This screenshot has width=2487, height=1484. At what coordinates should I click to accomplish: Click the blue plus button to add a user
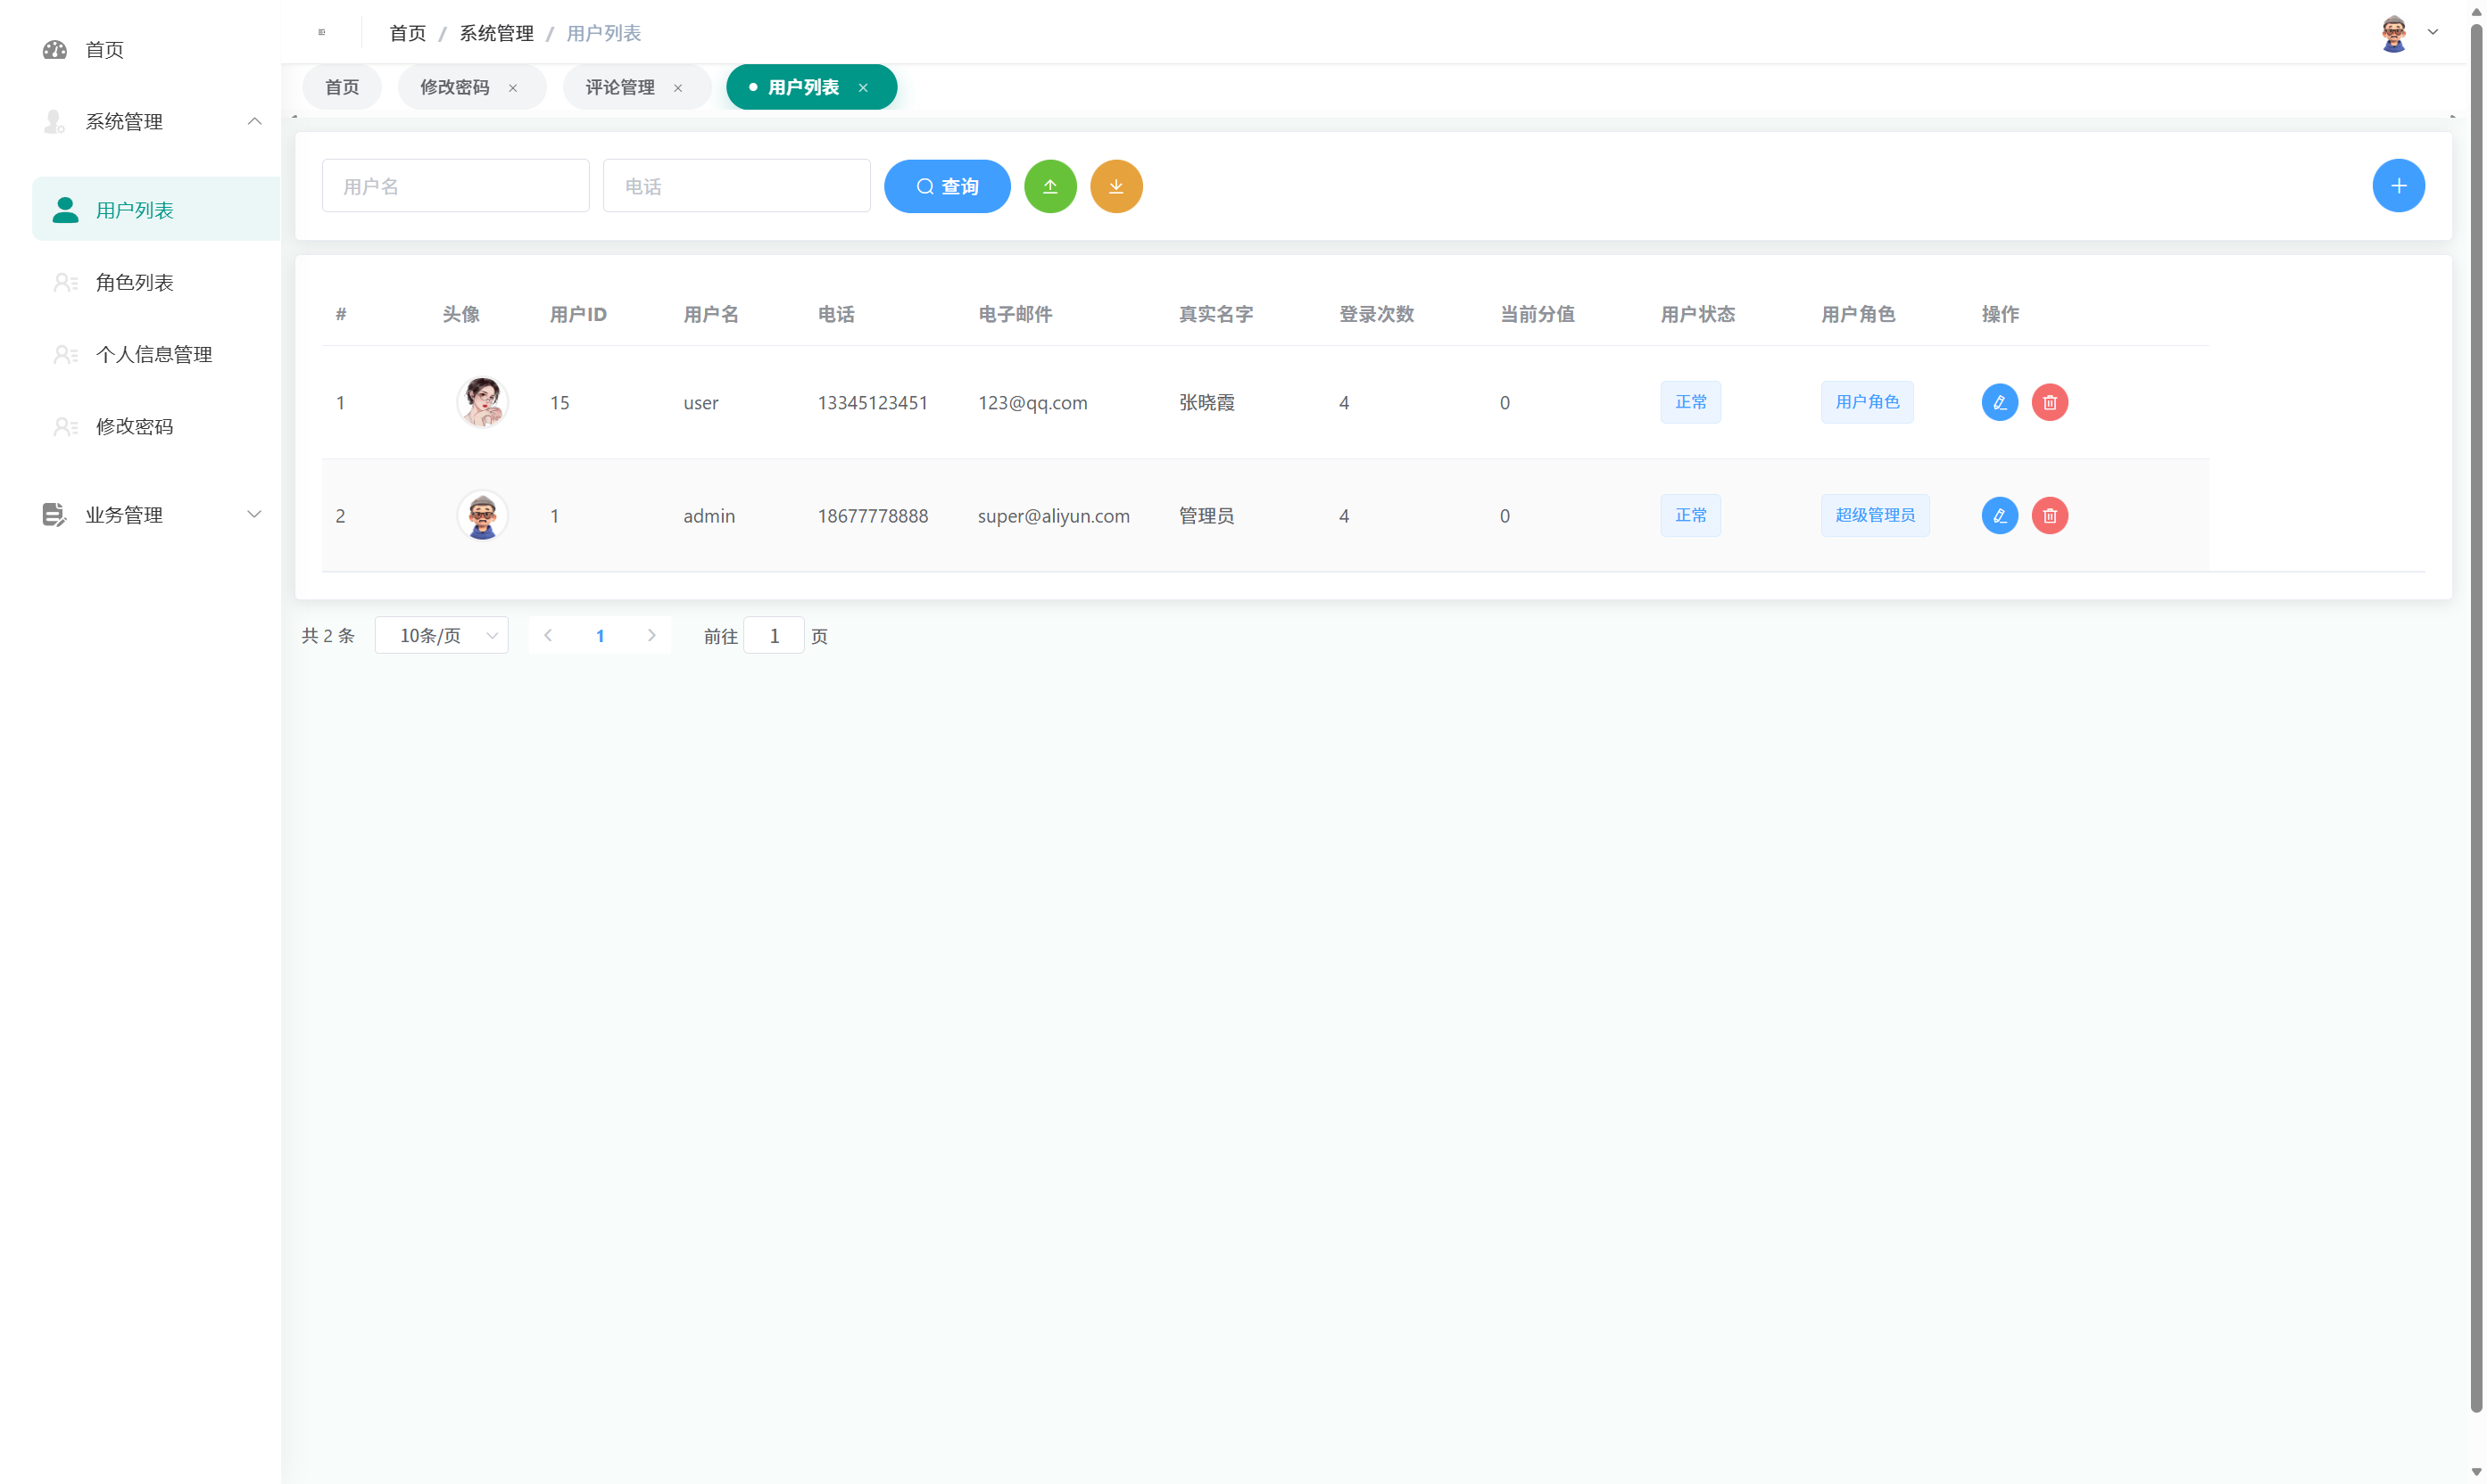point(2399,185)
